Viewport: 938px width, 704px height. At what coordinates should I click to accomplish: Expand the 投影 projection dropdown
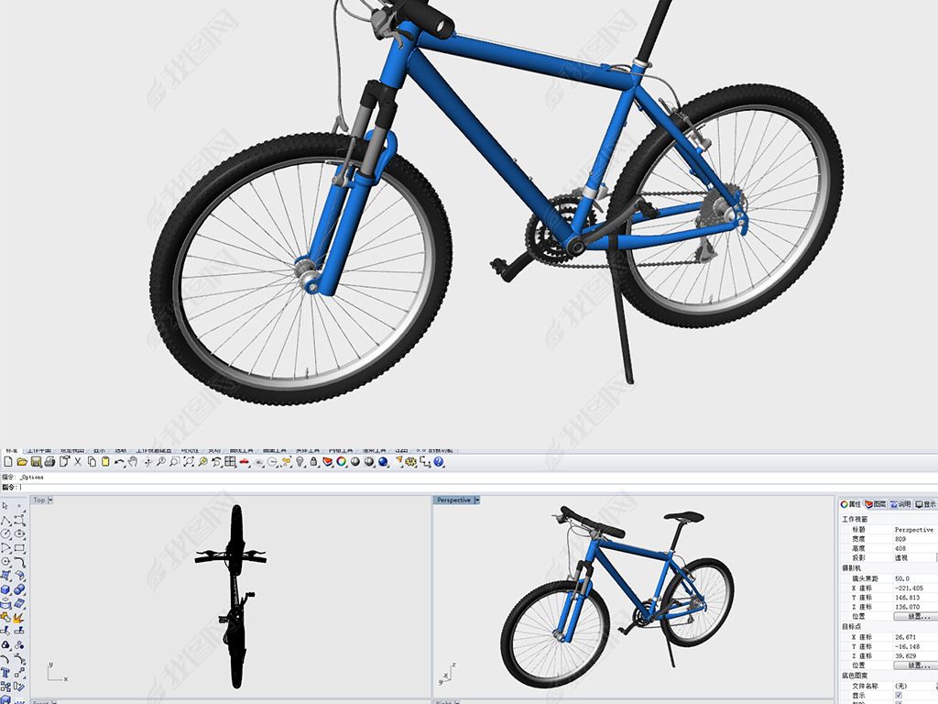(933, 557)
